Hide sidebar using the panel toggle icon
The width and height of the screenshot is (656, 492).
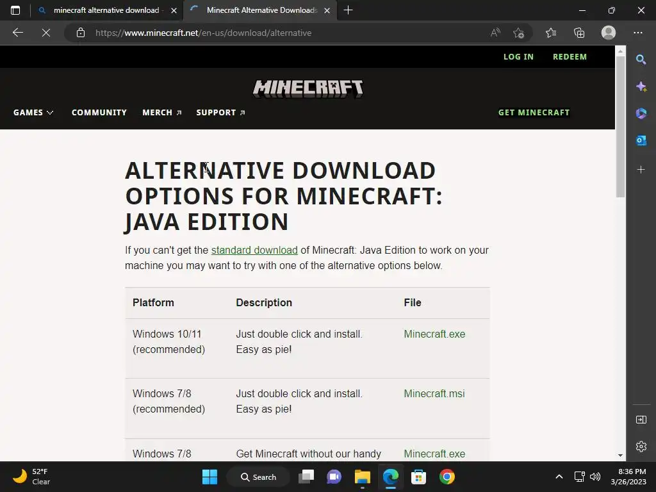coord(641,420)
